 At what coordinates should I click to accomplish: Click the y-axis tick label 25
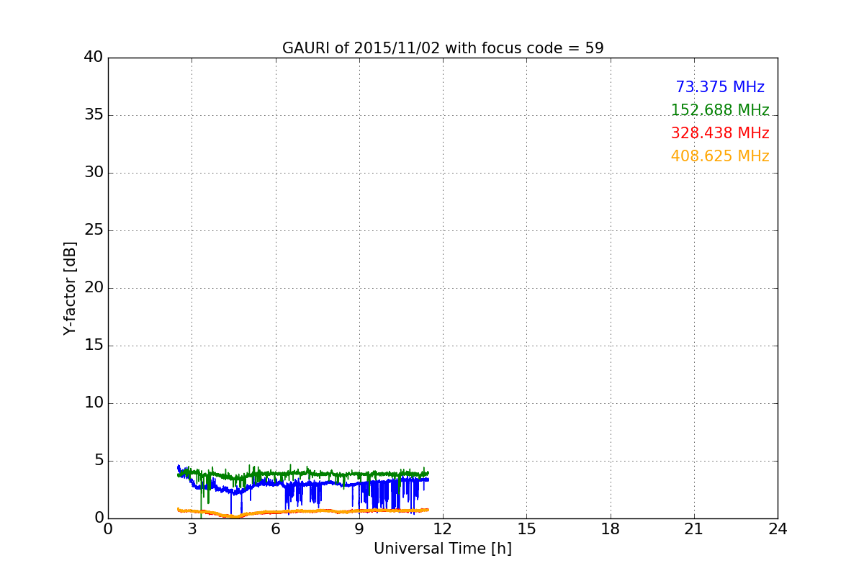pos(94,230)
